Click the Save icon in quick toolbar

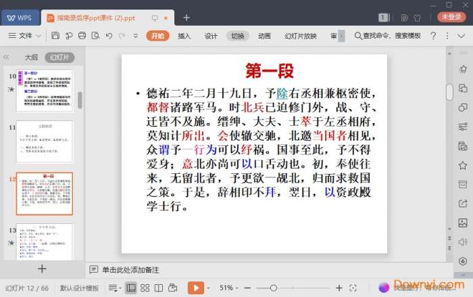(54, 36)
